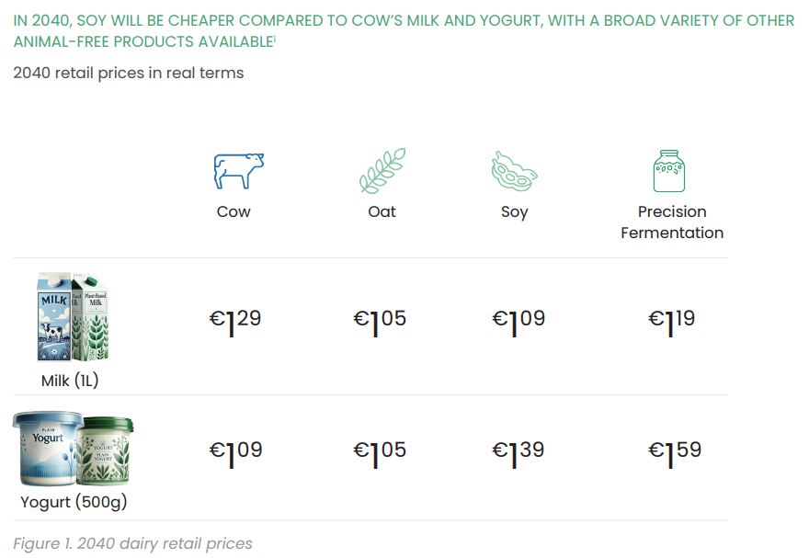The height and width of the screenshot is (558, 809).
Task: Click the blue cow icon
Action: pos(239,171)
